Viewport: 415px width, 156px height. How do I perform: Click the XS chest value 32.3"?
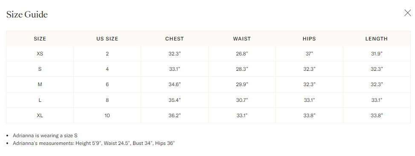pyautogui.click(x=174, y=54)
